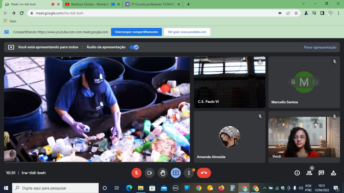Viewport: 344px width, 193px height.
Task: Show the participants list icon
Action: coord(309,173)
